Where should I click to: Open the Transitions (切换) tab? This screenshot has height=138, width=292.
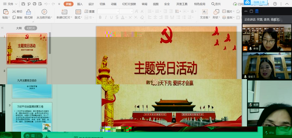pos(102,4)
